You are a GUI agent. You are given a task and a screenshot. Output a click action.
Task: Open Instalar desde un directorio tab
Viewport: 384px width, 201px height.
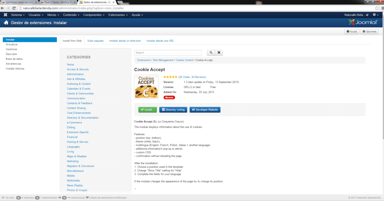point(125,41)
